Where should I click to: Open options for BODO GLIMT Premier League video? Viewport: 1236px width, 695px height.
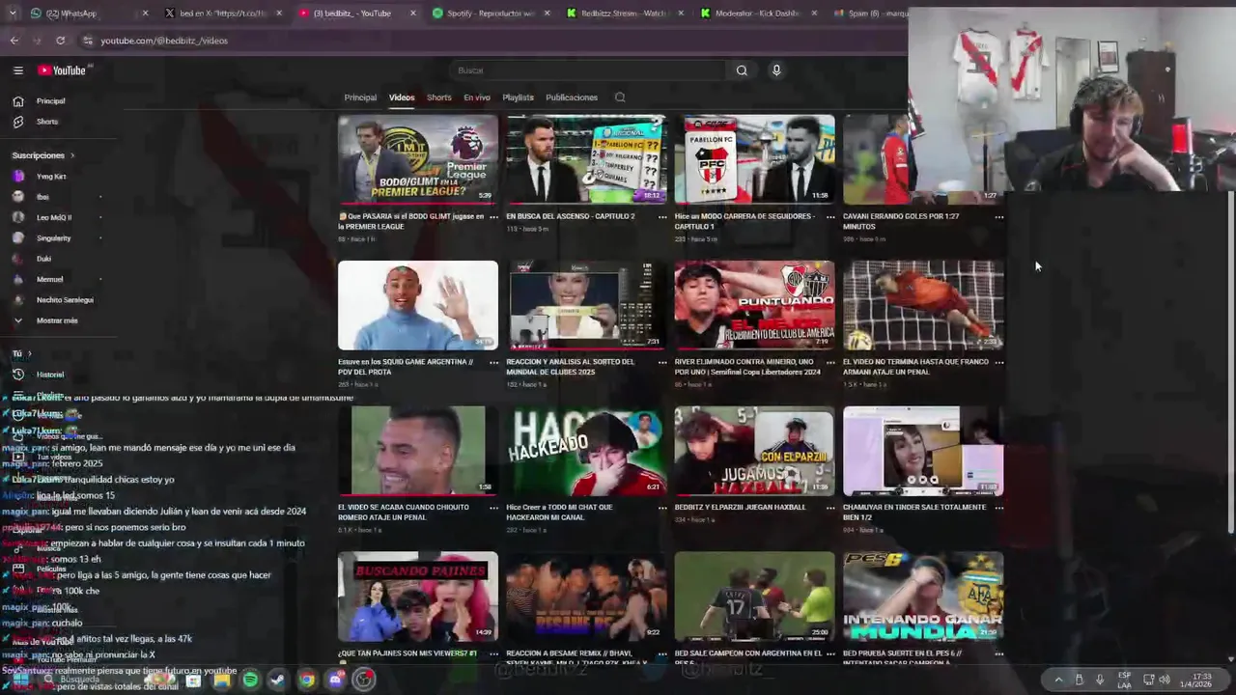click(493, 217)
